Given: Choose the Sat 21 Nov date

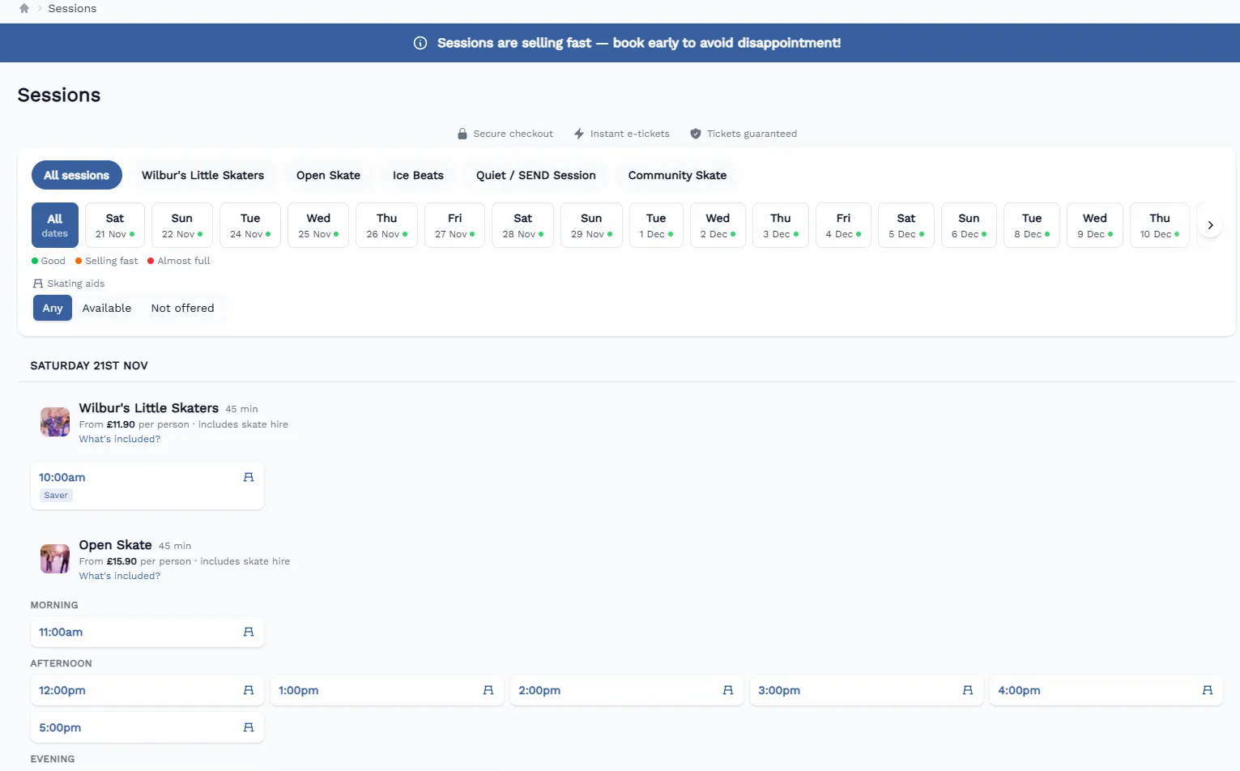Looking at the screenshot, I should click(115, 225).
